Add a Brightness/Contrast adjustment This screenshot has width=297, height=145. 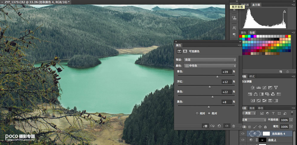(x=253, y=88)
